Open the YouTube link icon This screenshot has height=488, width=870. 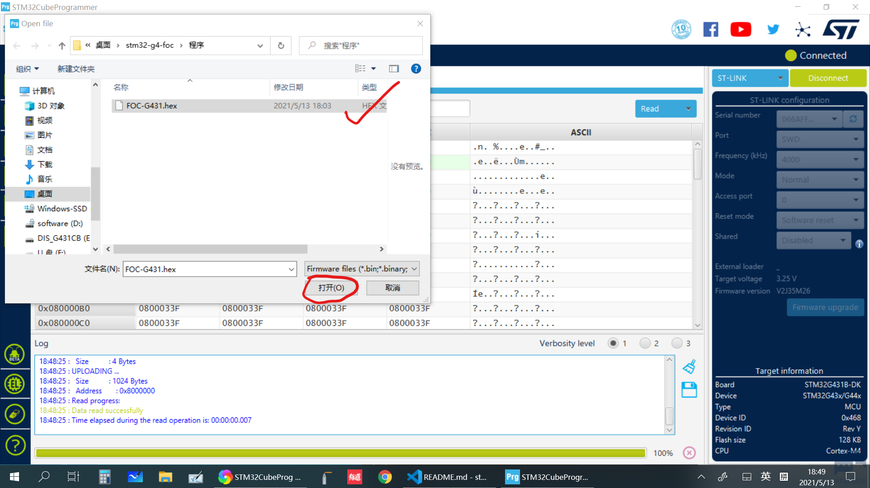741,30
